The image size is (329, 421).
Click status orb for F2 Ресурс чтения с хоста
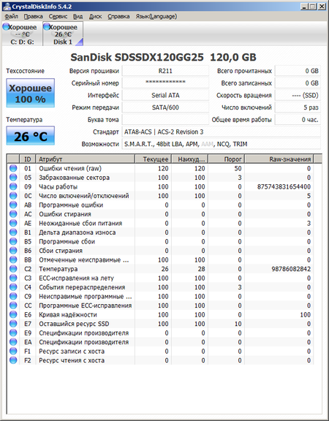13,360
